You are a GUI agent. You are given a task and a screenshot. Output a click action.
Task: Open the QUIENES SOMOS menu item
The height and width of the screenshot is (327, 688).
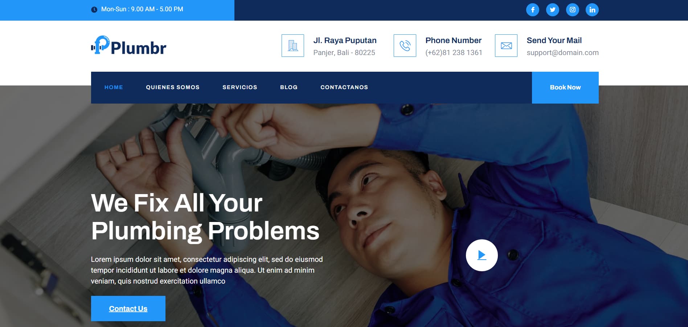point(173,87)
